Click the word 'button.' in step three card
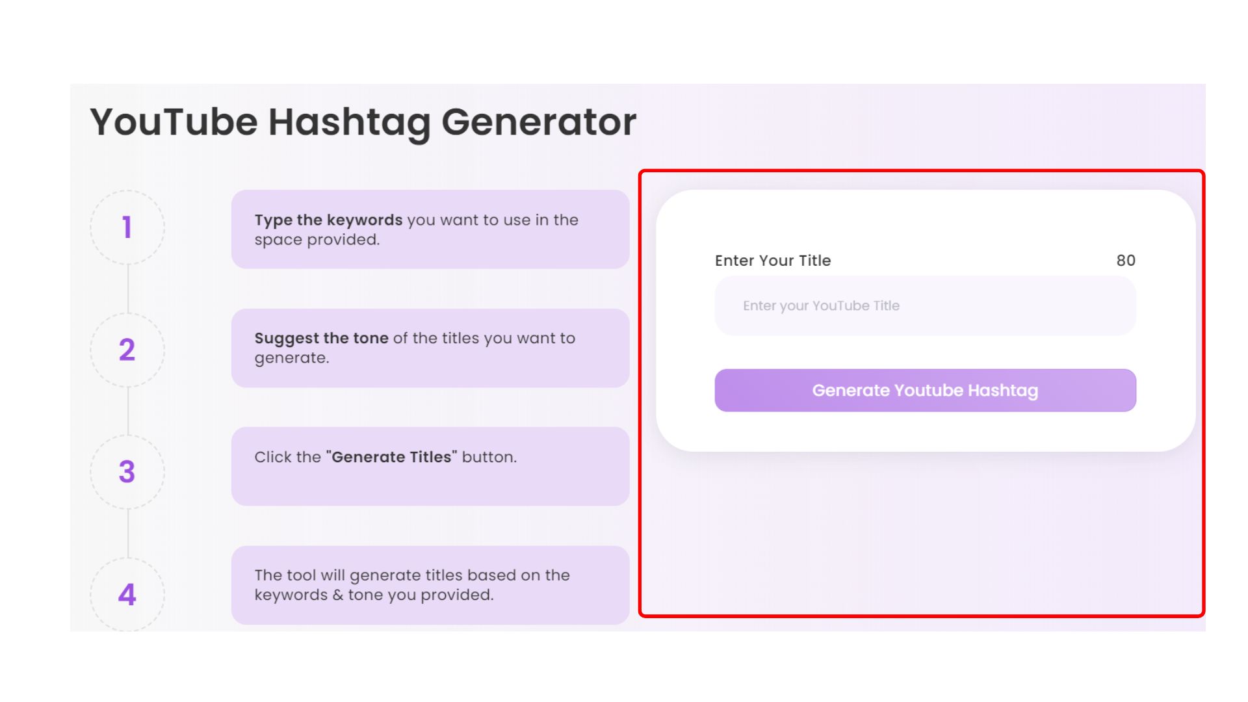This screenshot has width=1248, height=702. pos(489,457)
